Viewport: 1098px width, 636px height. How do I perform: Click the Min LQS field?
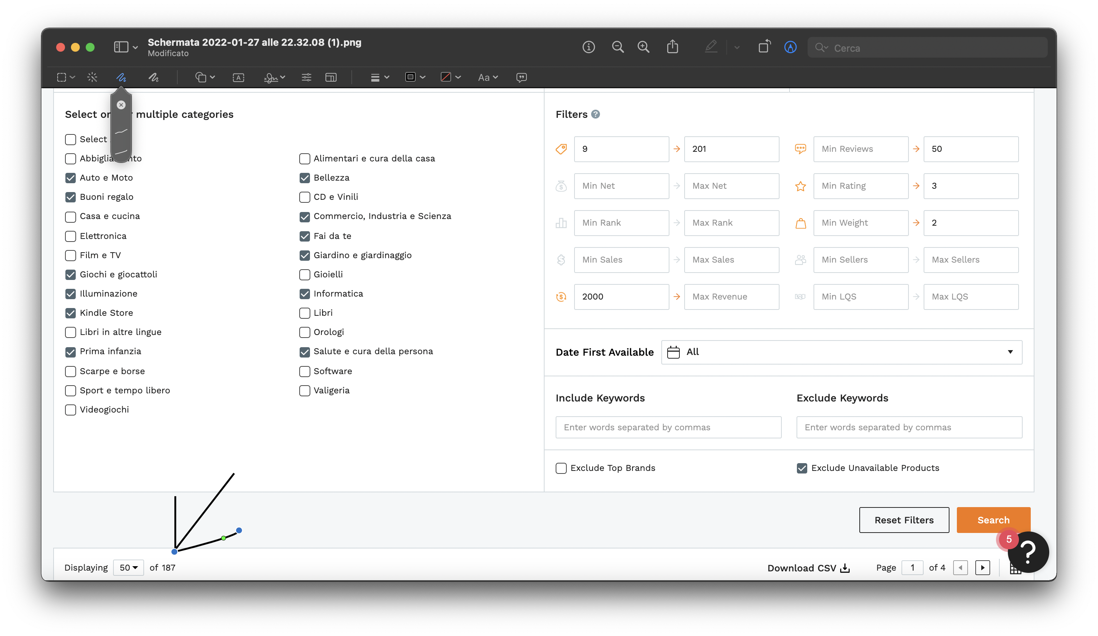tap(860, 297)
